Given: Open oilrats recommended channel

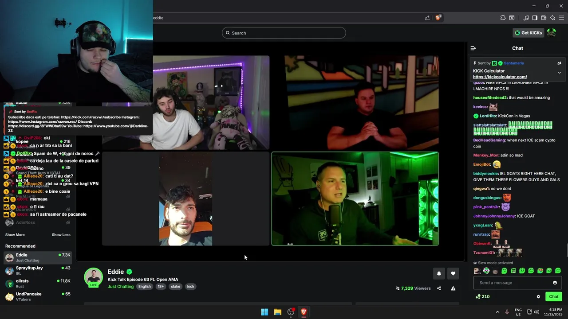Looking at the screenshot, I should (38, 284).
